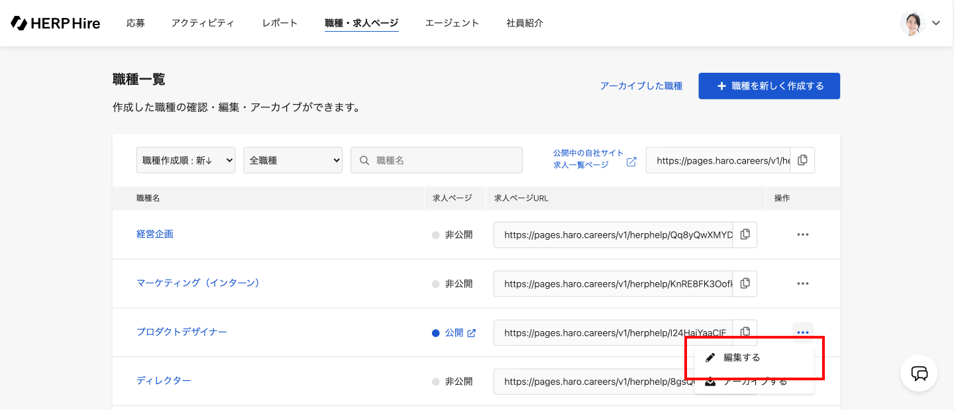Click the HERP Hire logo
This screenshot has height=410, width=954.
click(56, 23)
